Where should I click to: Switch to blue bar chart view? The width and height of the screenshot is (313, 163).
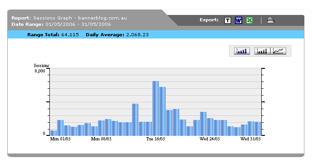242,51
